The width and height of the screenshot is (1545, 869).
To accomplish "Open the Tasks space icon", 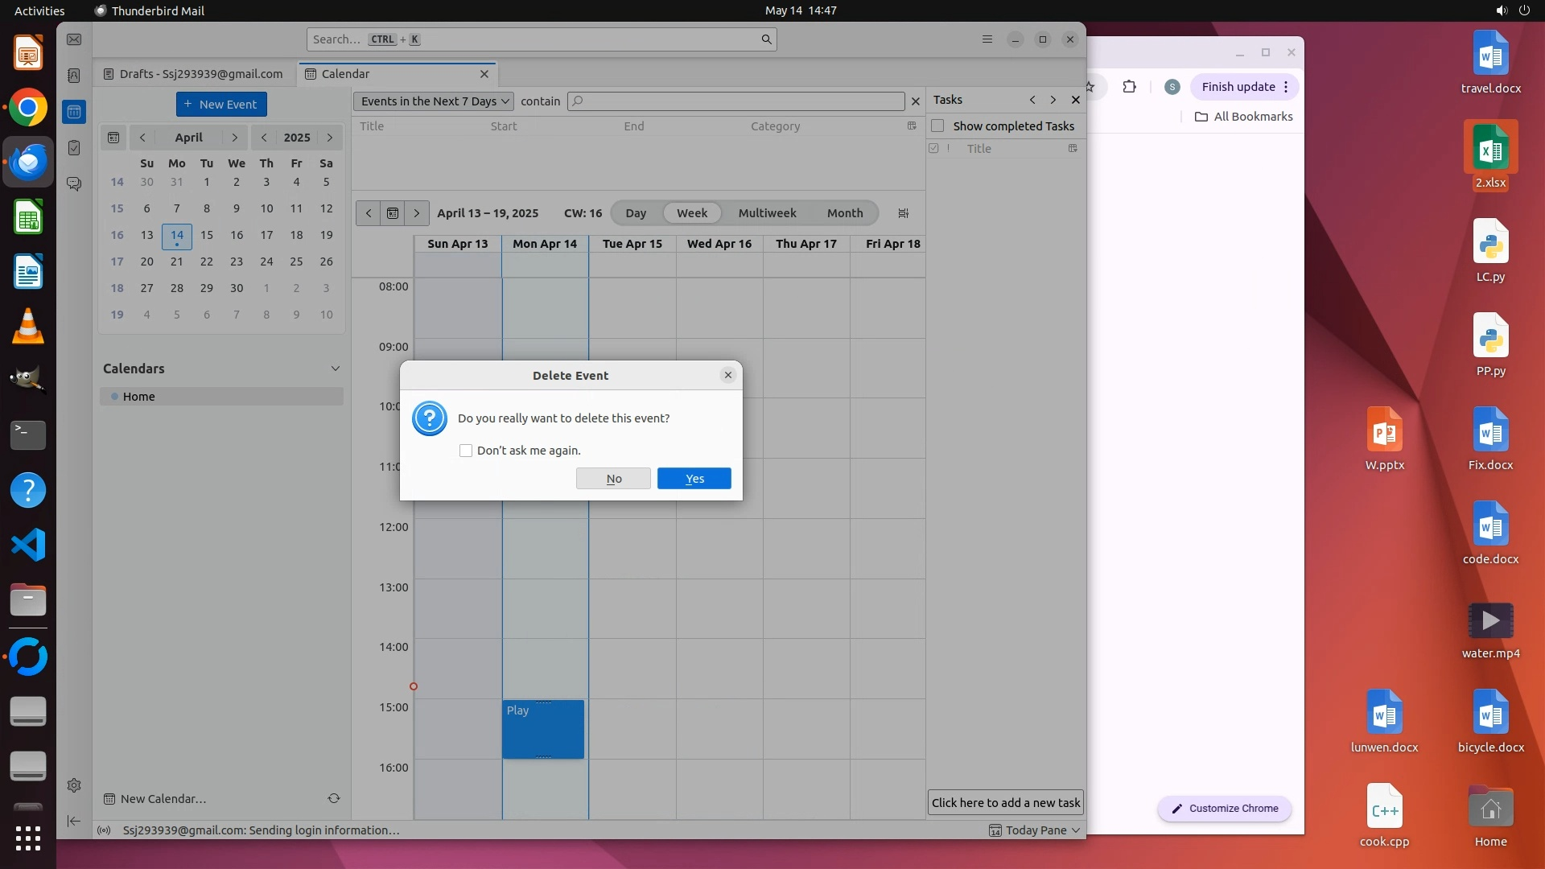I will [74, 148].
